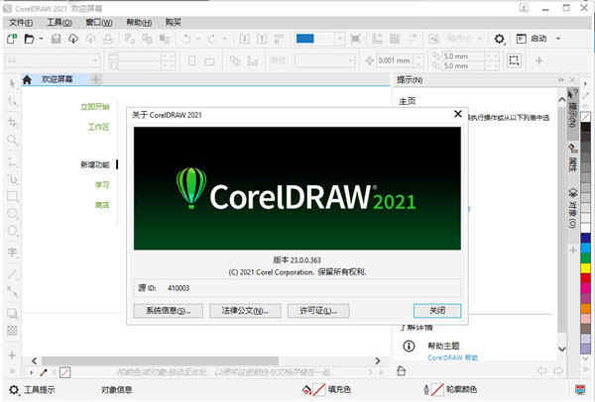Click the 关闭 button in About dialog
Image resolution: width=595 pixels, height=402 pixels.
click(x=437, y=311)
